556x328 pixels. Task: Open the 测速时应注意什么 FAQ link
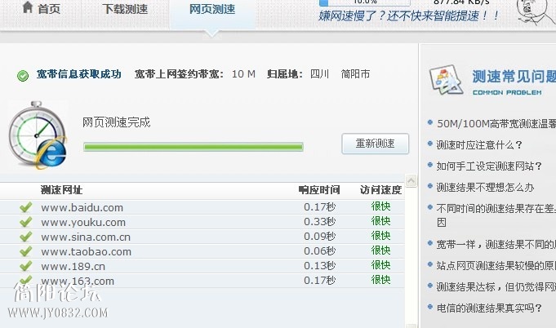pyautogui.click(x=478, y=145)
